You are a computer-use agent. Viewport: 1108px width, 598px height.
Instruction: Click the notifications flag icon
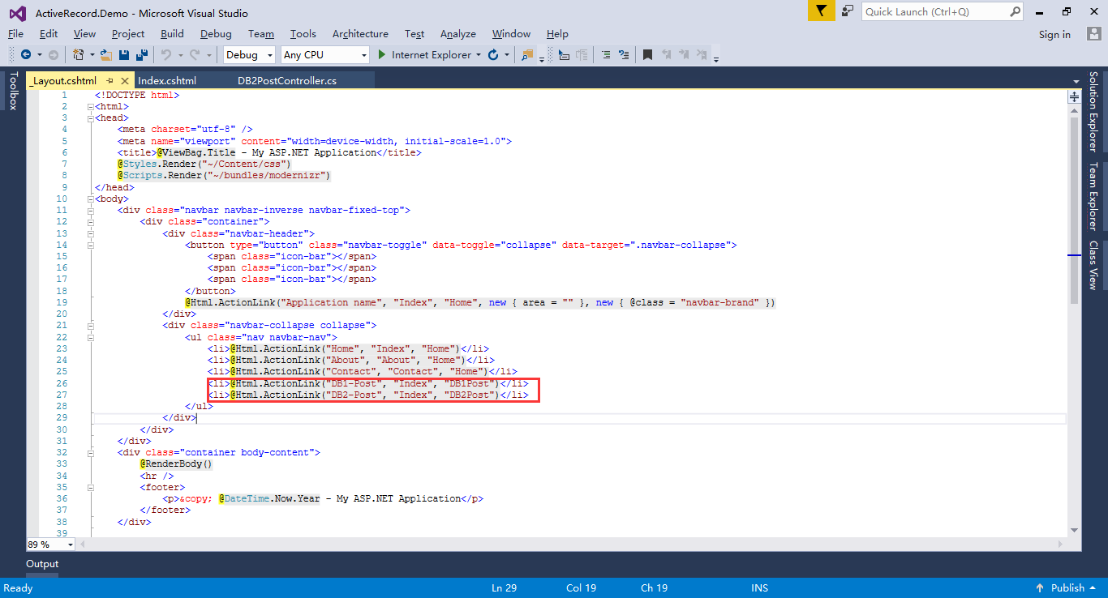tap(821, 11)
